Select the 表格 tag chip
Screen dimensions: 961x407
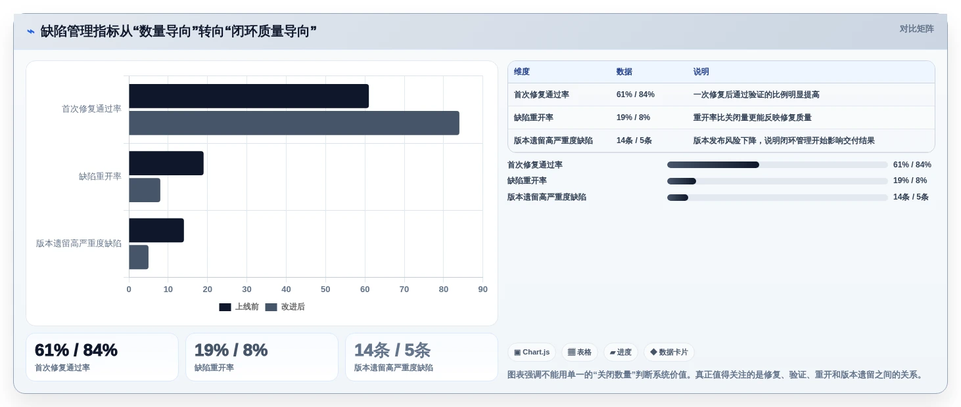580,352
